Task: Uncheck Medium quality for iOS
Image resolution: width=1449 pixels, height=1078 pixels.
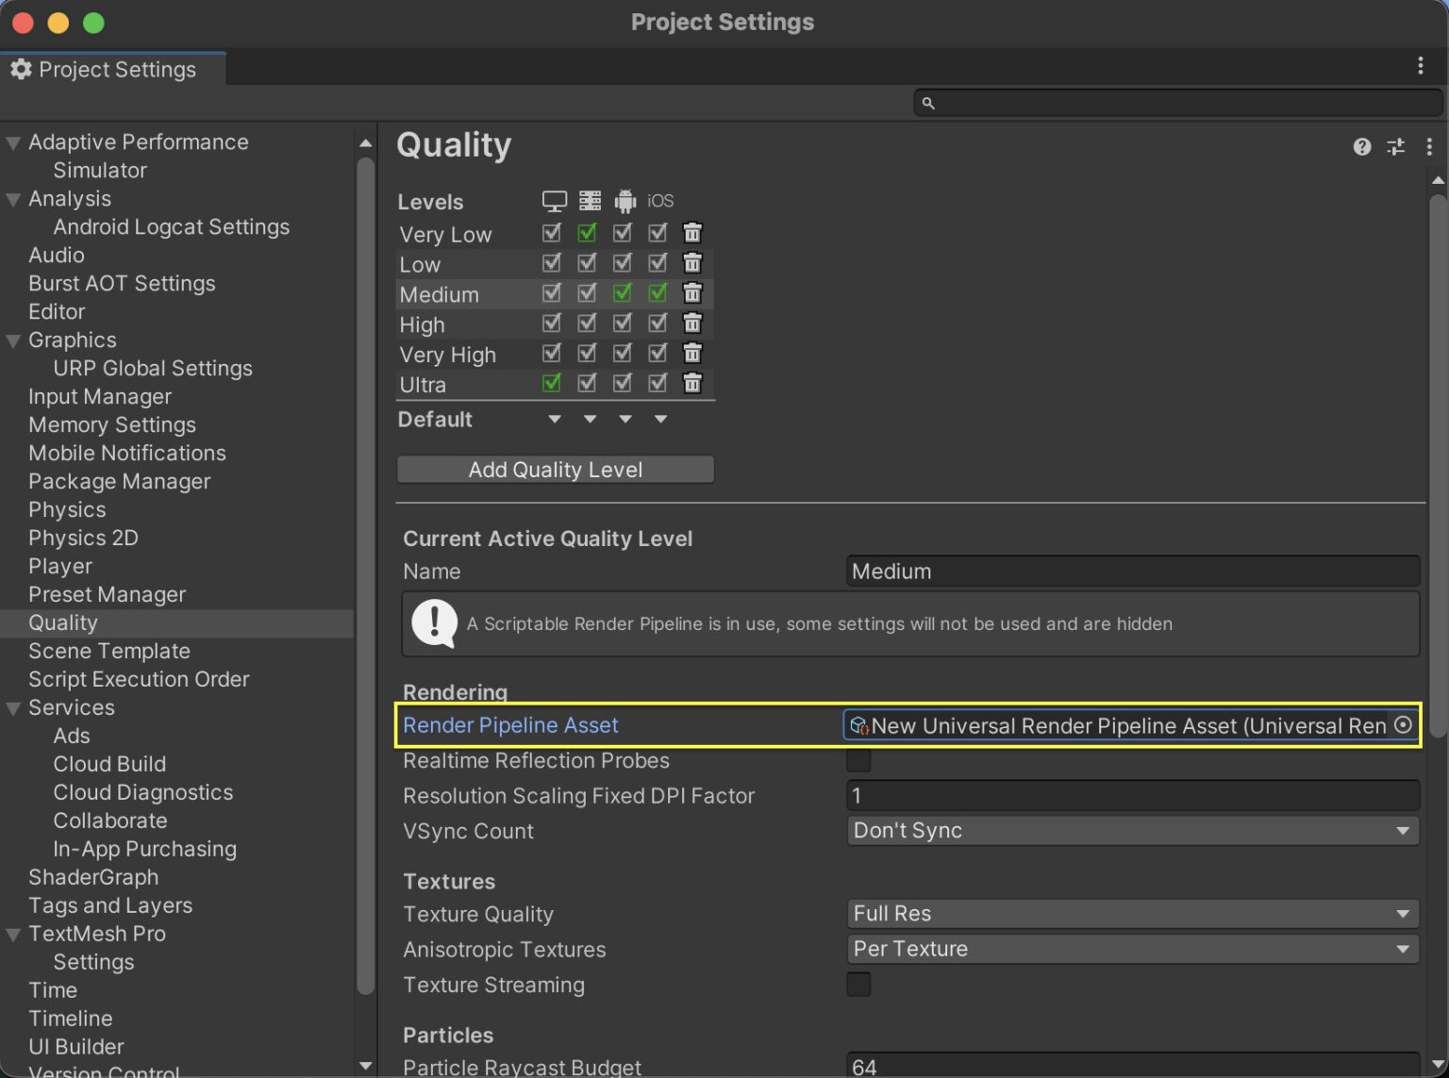Action: click(x=658, y=293)
